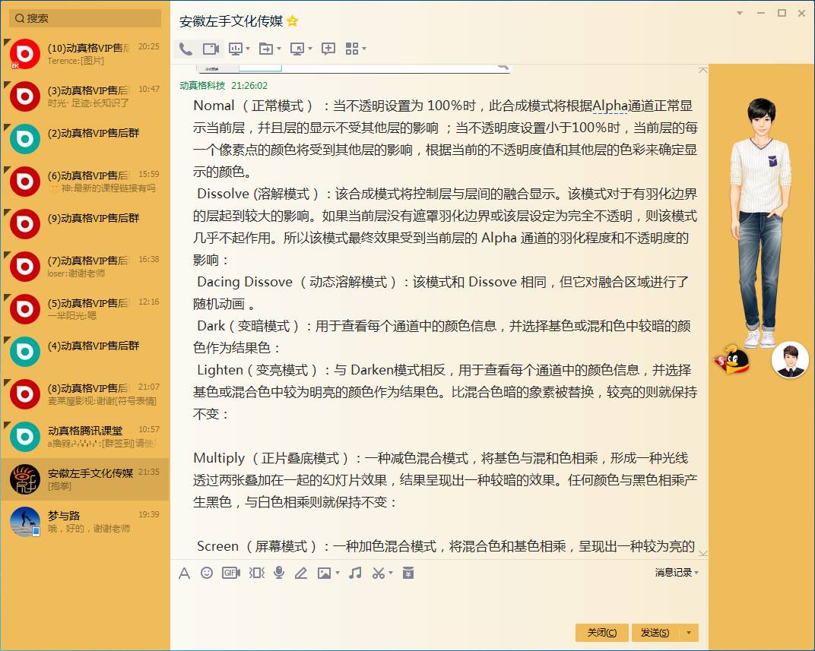
Task: Click sender name 动真格科技
Action: click(x=202, y=86)
